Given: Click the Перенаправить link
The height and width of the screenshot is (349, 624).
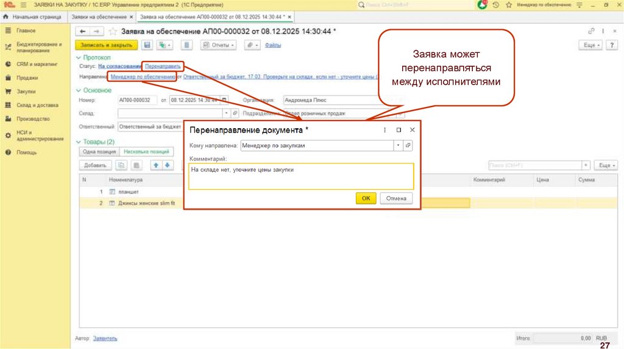Looking at the screenshot, I should point(163,66).
